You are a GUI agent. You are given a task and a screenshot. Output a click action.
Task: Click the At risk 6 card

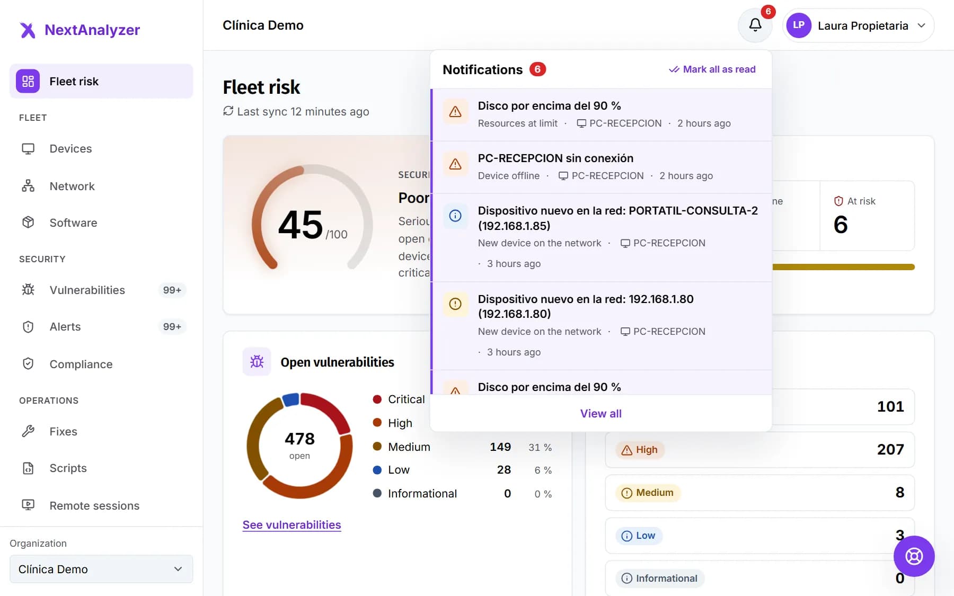[867, 216]
